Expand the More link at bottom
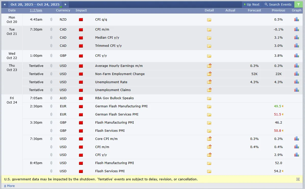The height and width of the screenshot is (189, 305). [x=9, y=186]
